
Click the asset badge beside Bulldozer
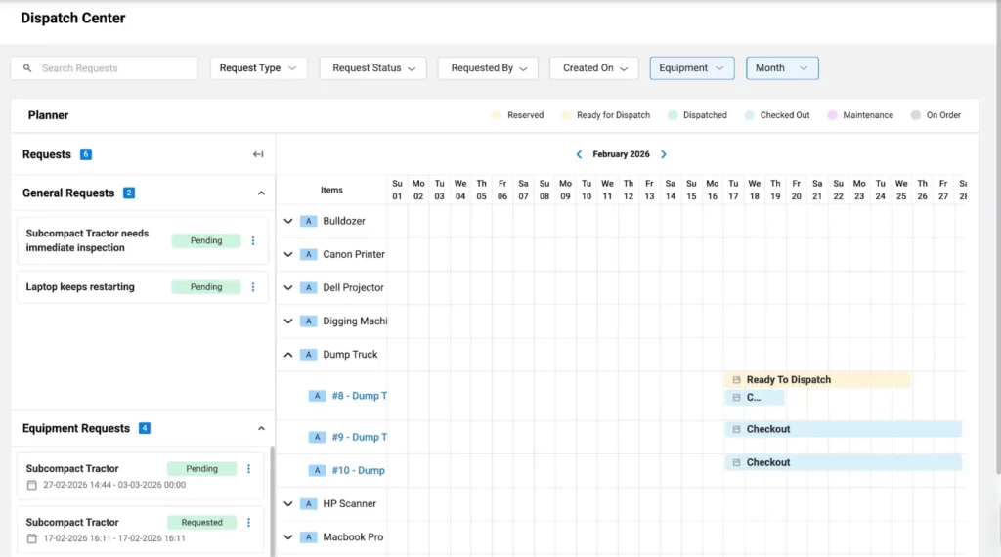click(308, 221)
